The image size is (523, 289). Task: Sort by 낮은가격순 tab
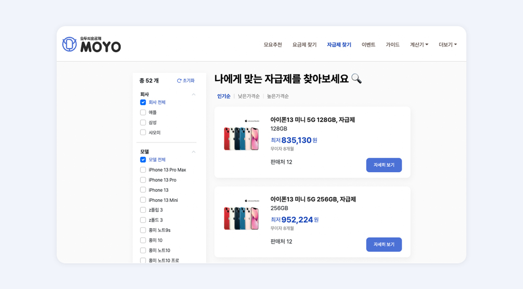coord(249,96)
